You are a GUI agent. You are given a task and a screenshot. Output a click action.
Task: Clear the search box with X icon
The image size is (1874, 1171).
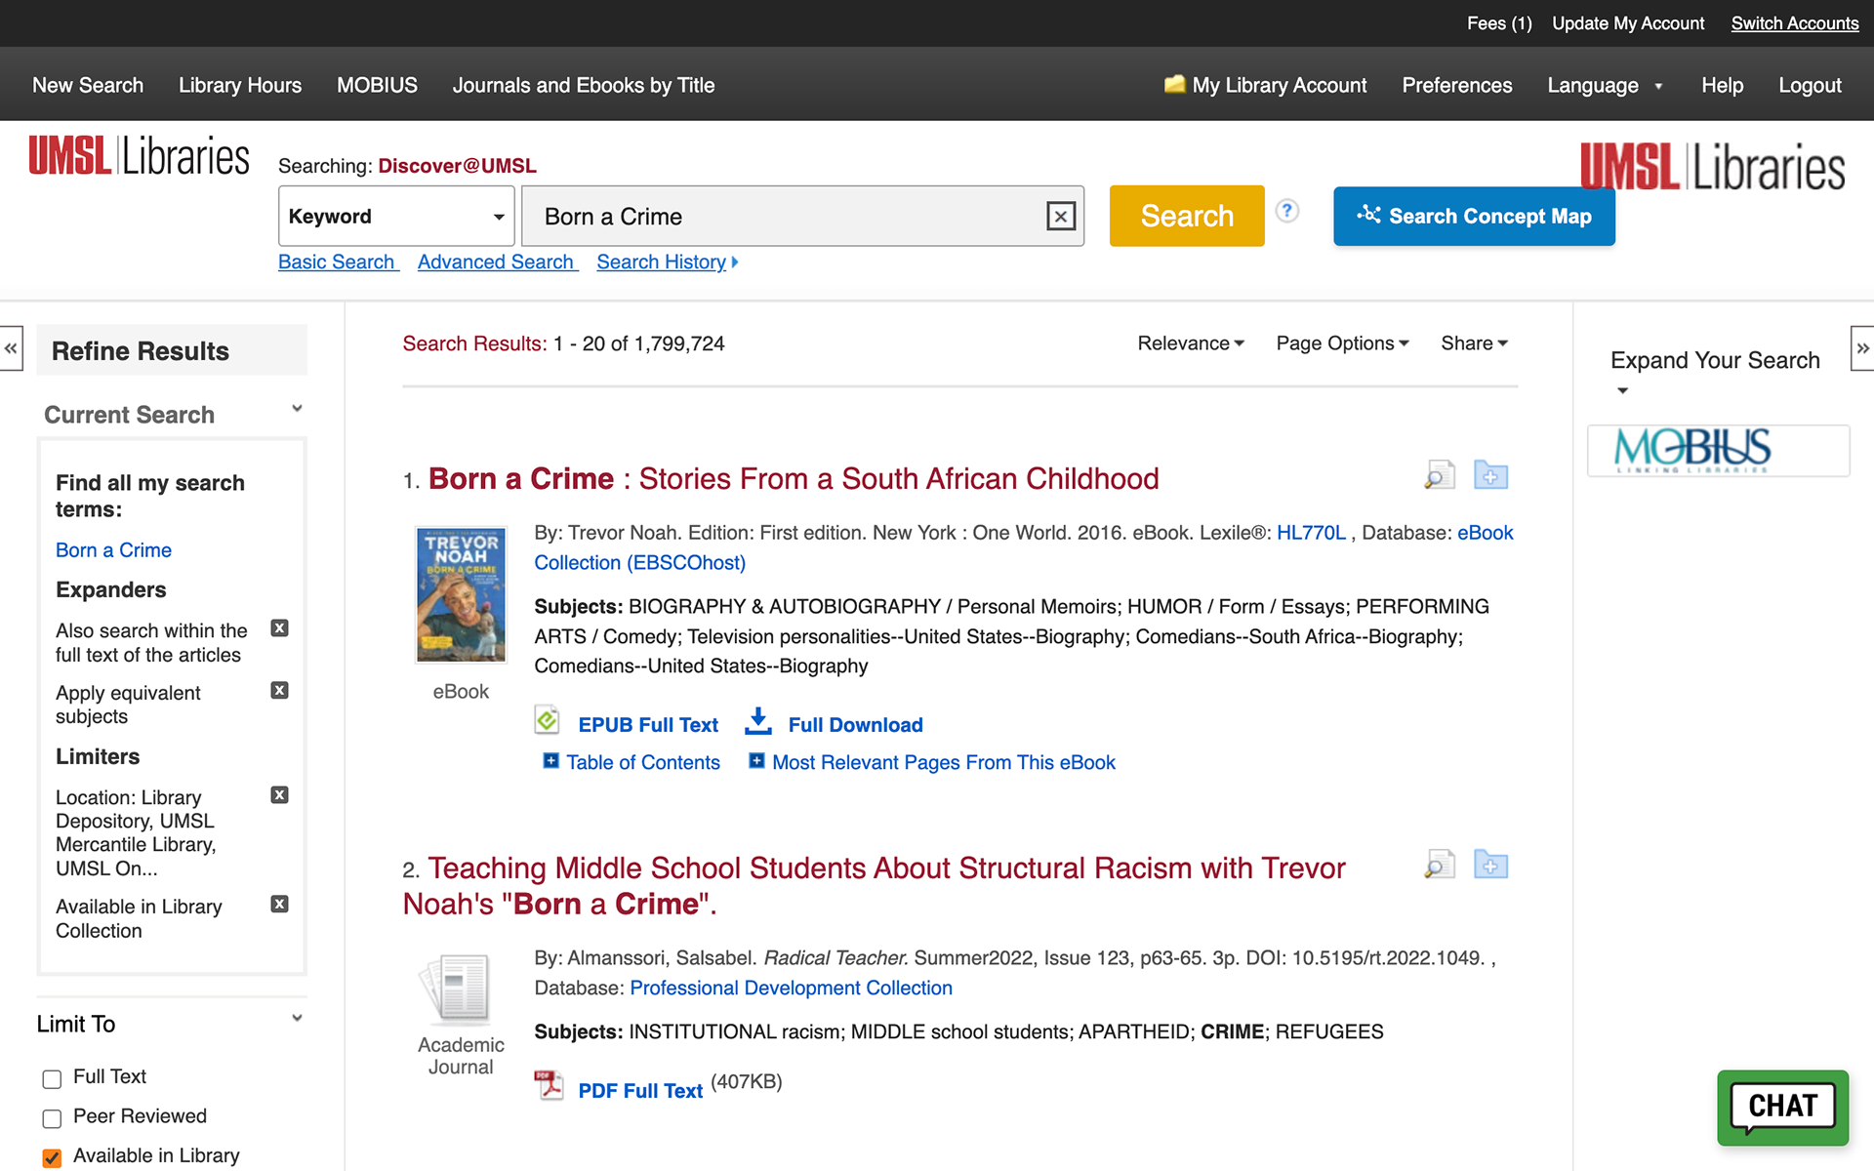pos(1060,216)
